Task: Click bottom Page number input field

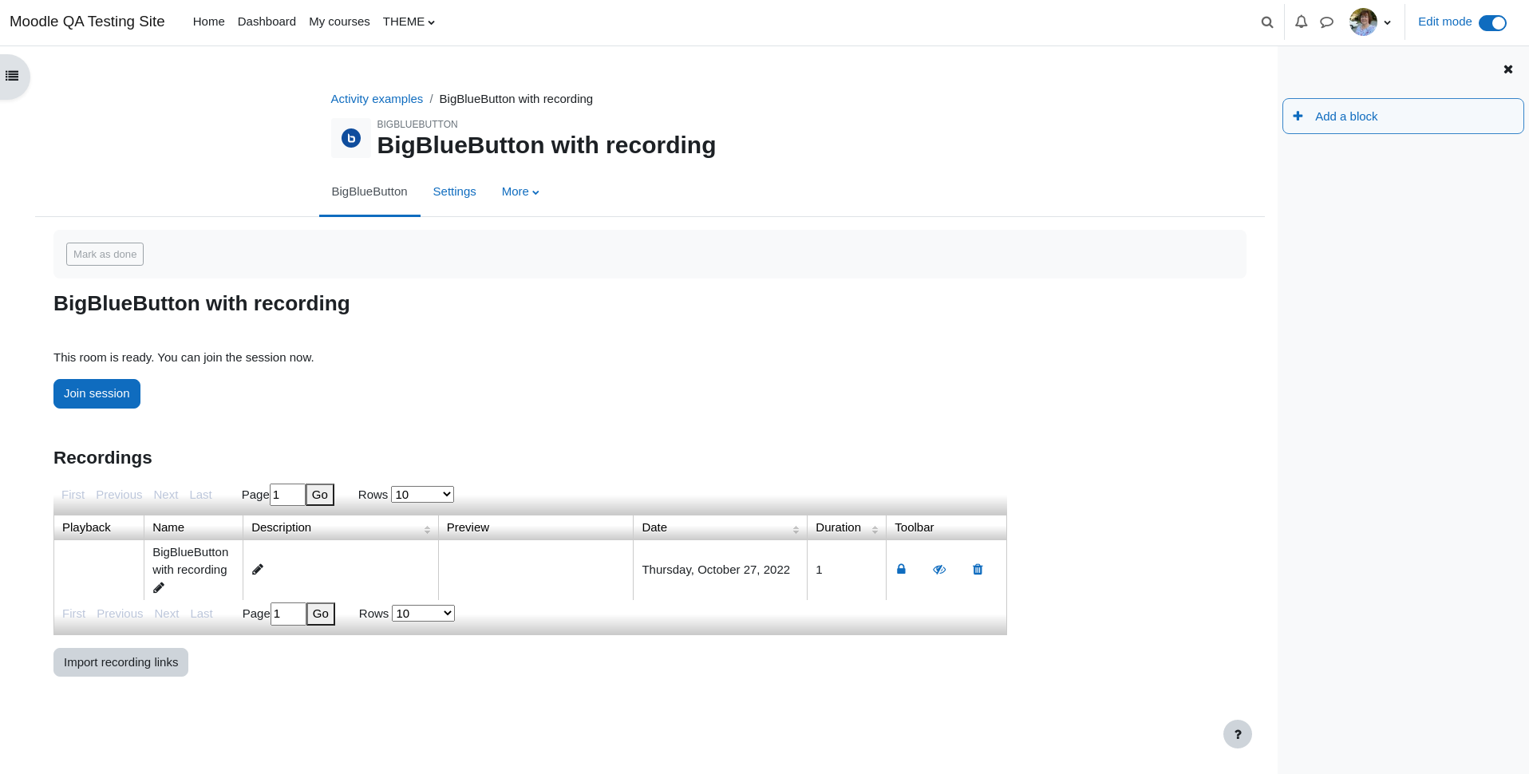Action: tap(288, 614)
